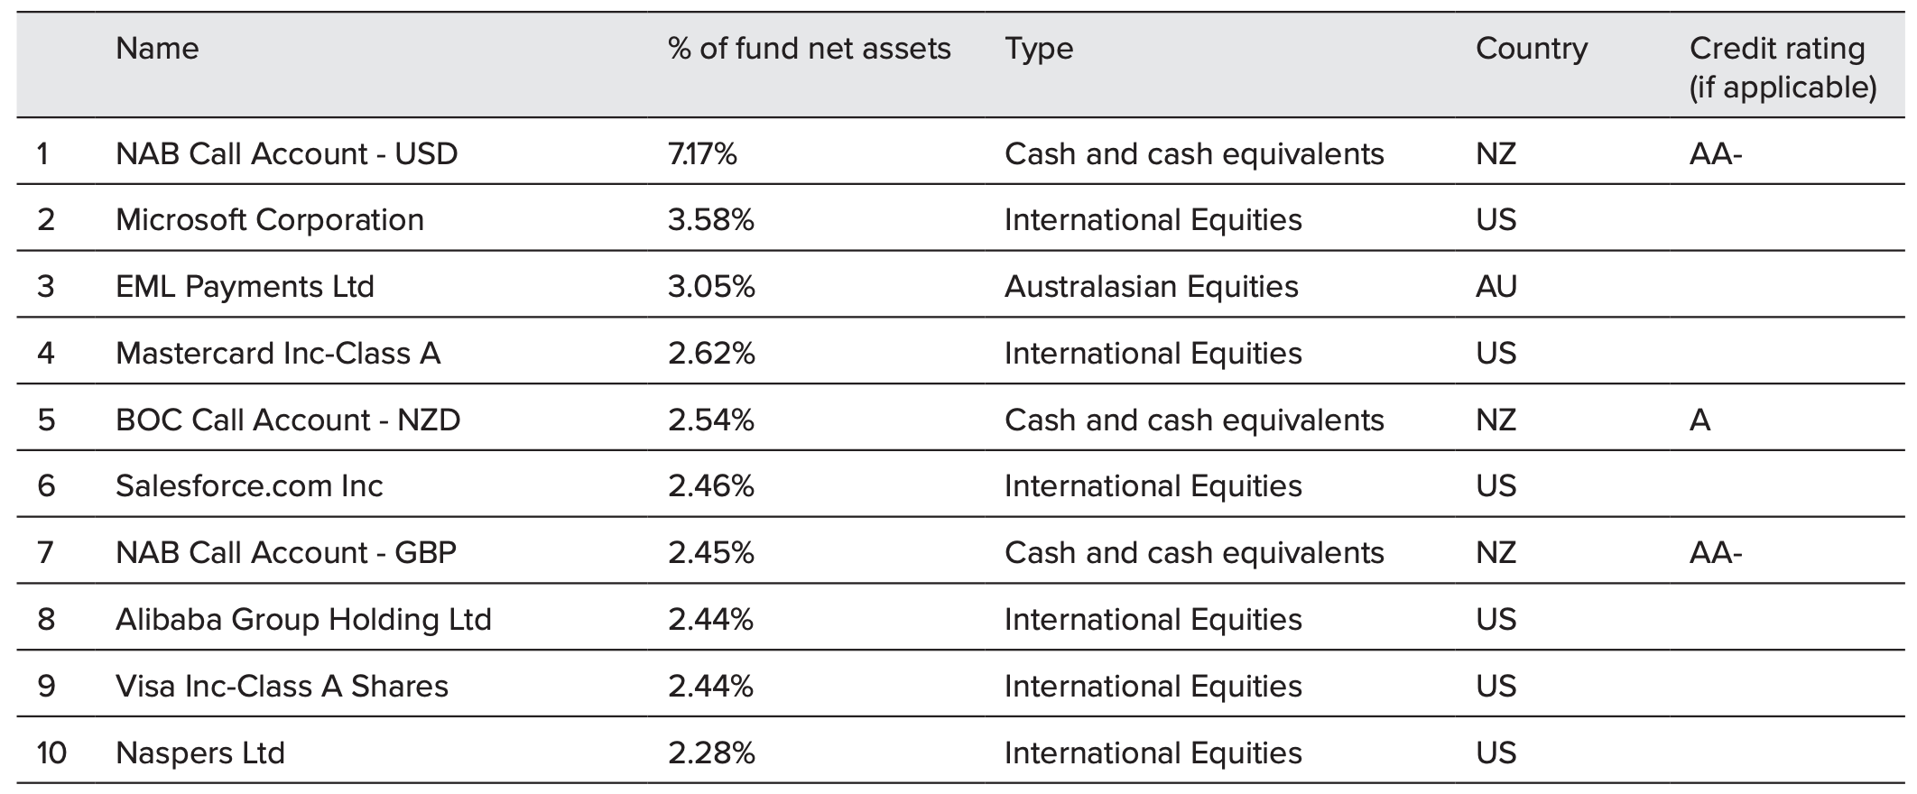Click the '% of fund net assets' header
This screenshot has width=1917, height=794.
point(809,48)
